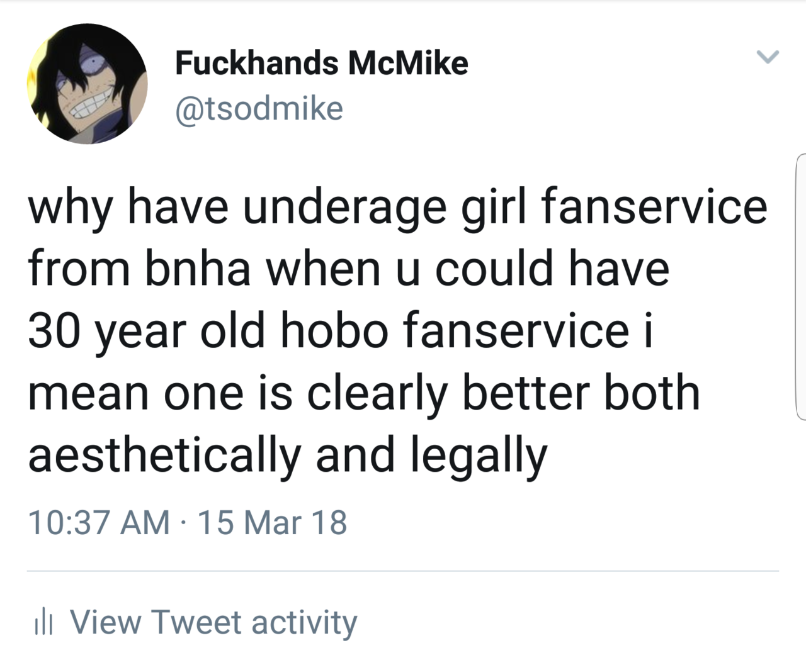Click "aesthetically and legally" tweet line

[288, 456]
